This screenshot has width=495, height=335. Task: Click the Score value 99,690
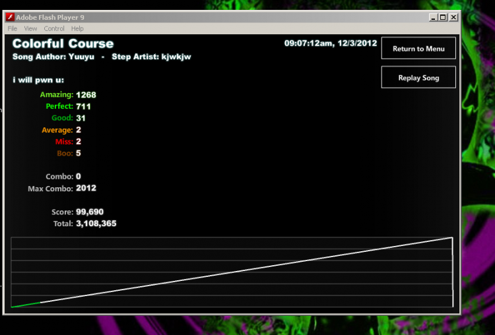90,212
